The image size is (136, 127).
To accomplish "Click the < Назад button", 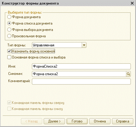I will [32, 121].
